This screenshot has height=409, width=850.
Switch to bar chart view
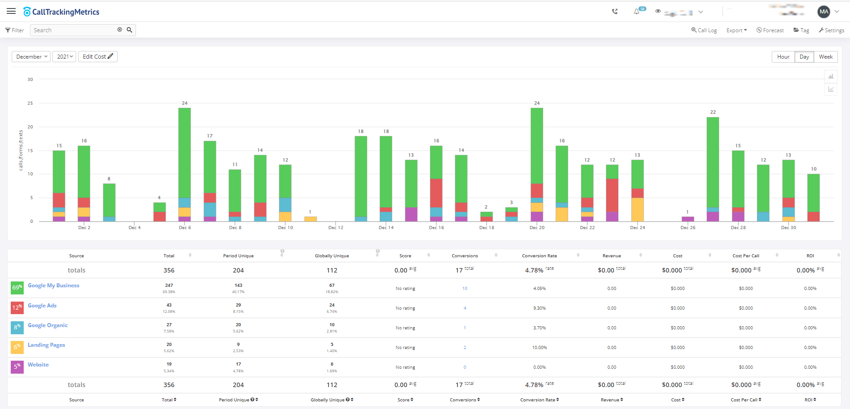click(x=831, y=77)
